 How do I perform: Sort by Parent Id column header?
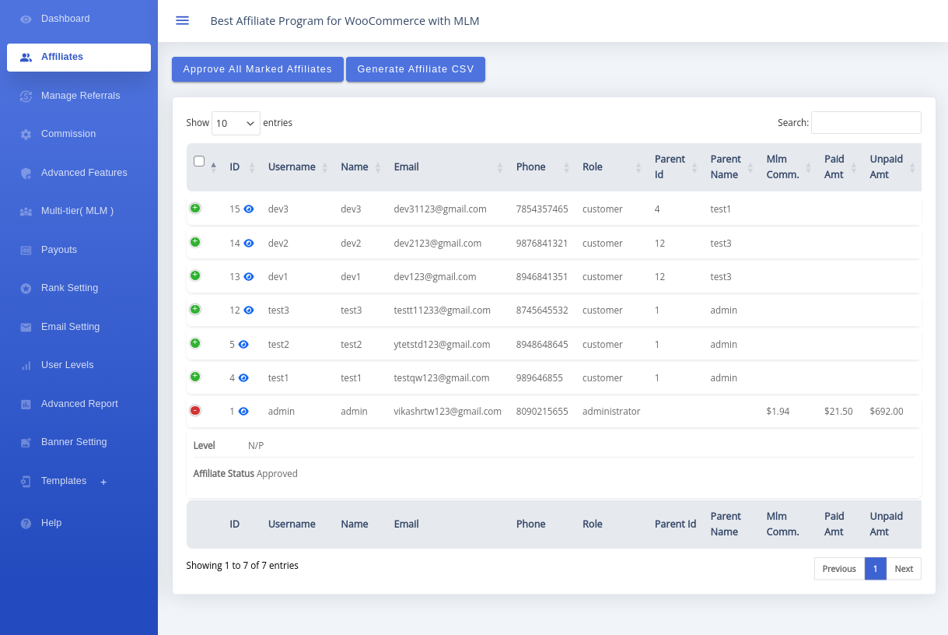tap(676, 167)
